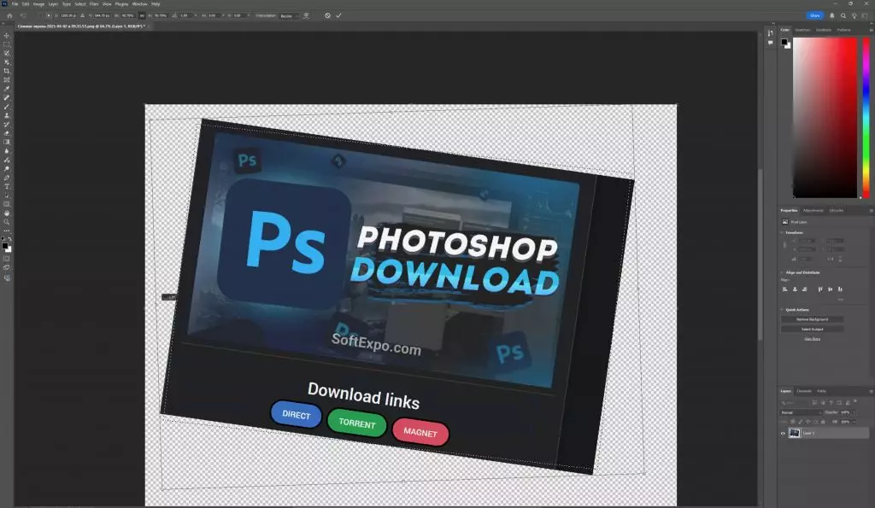Align right edges in Properties panel
The image size is (875, 508).
804,289
